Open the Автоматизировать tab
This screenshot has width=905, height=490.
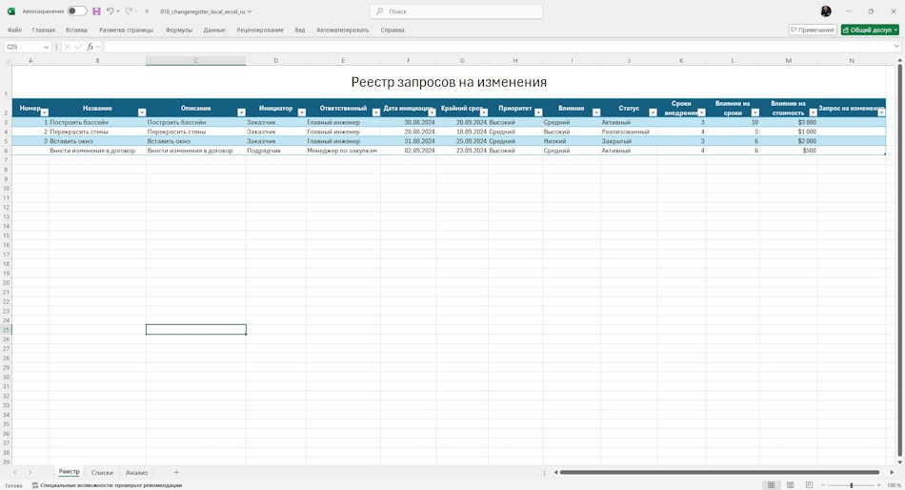pyautogui.click(x=342, y=31)
